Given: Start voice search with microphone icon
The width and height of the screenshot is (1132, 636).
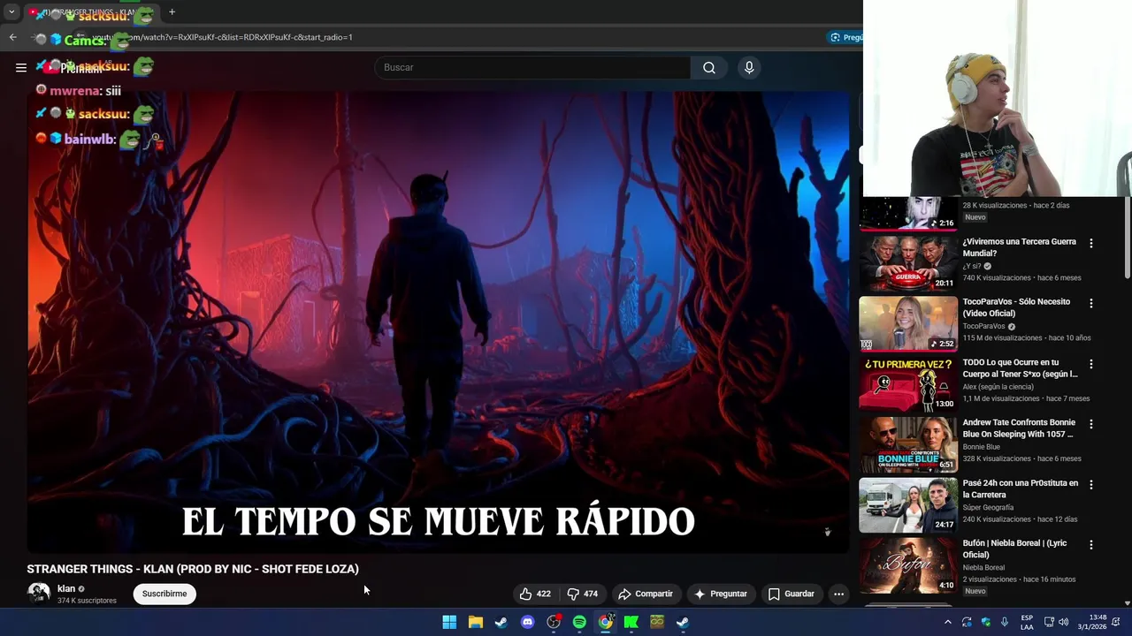Looking at the screenshot, I should point(749,67).
